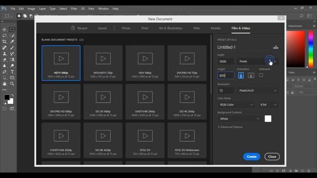Image resolution: width=317 pixels, height=178 pixels.
Task: Select the Eyedropper tool
Action: pyautogui.click(x=12, y=42)
